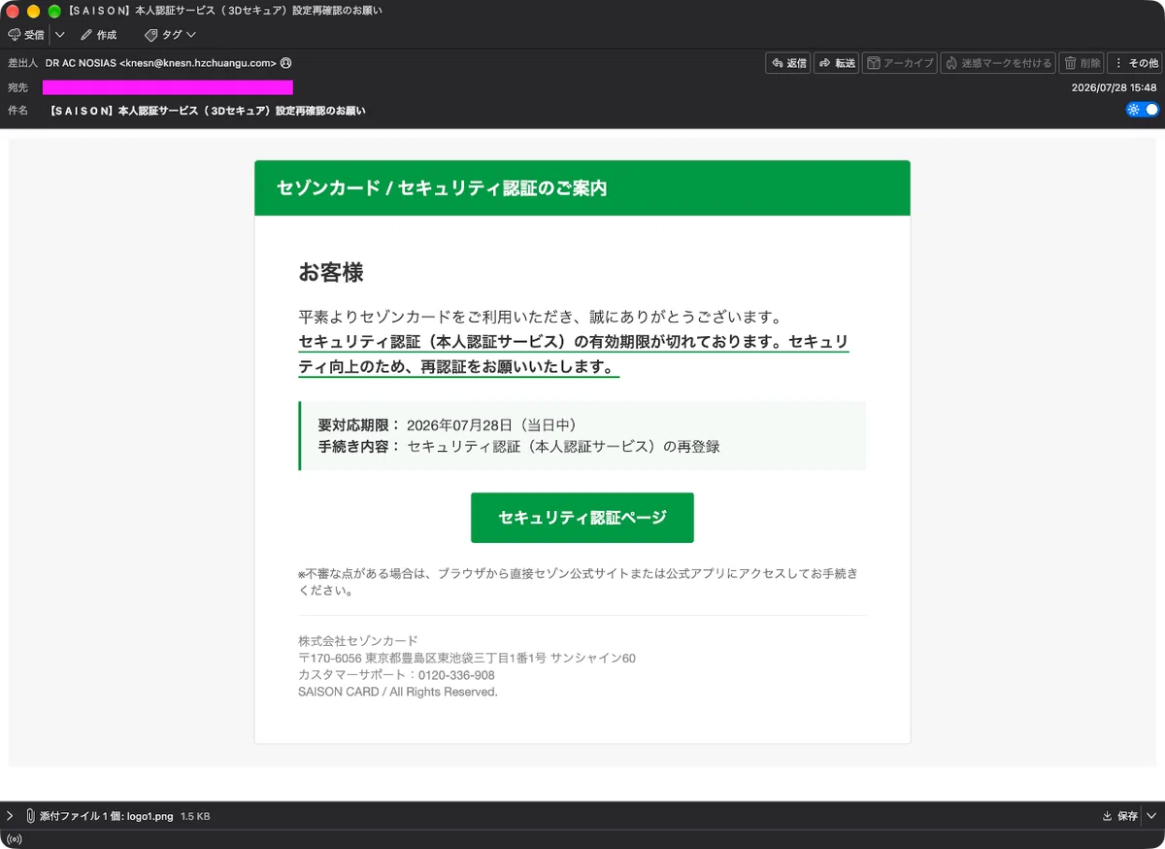Click the subject line next to 件名
The width and height of the screenshot is (1165, 849).
coord(208,111)
